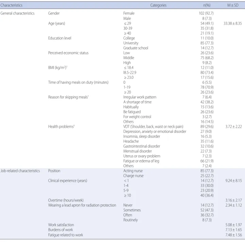Viewport: 245px width, 242px height.
Task: Click the value '78 (70.9)'
Action: click(x=207, y=87)
